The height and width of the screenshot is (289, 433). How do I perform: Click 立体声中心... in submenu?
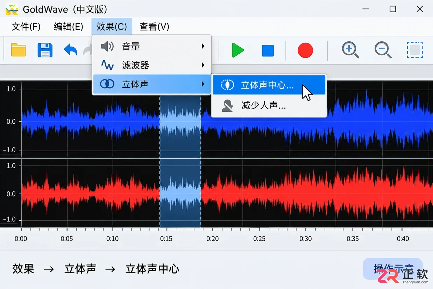coord(269,85)
